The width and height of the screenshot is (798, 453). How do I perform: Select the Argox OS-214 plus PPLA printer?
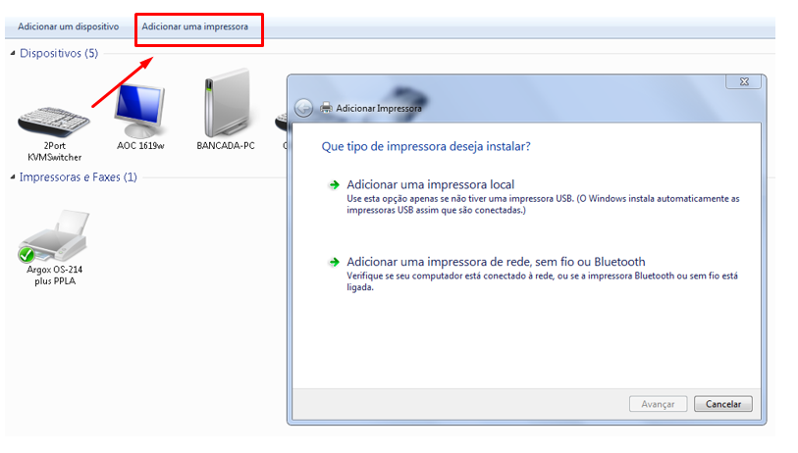click(54, 235)
